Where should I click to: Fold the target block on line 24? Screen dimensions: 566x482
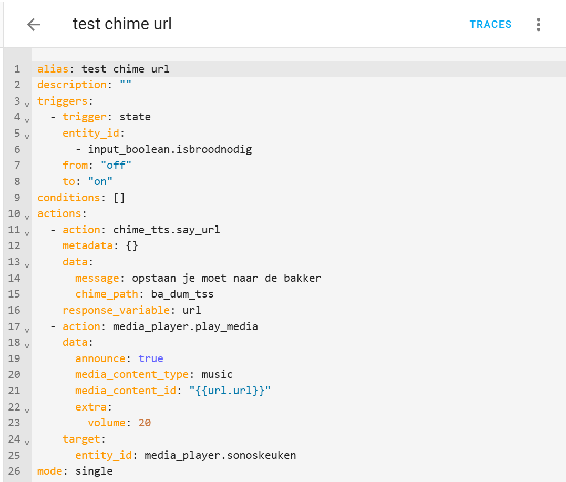click(x=27, y=443)
